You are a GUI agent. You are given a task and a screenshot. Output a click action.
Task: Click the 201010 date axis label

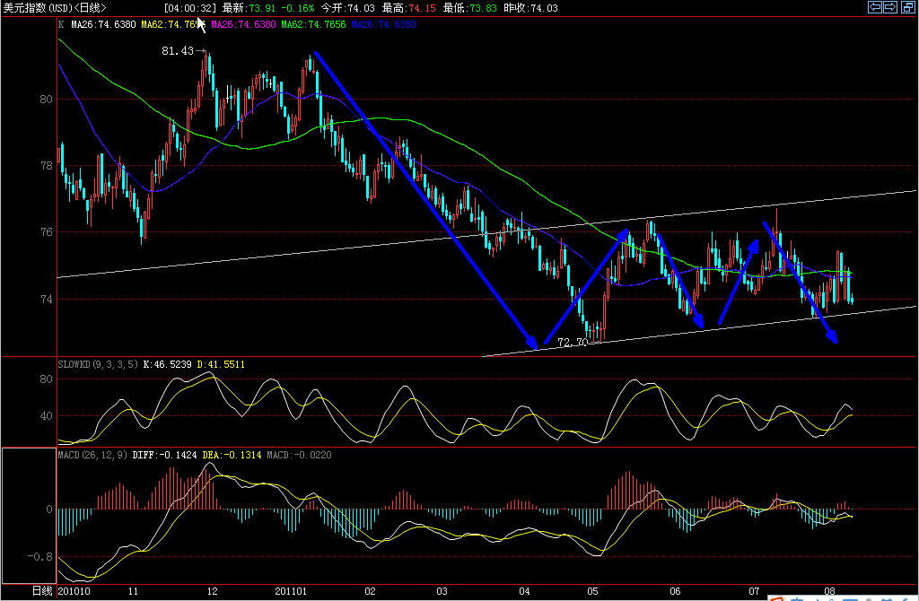click(x=74, y=592)
